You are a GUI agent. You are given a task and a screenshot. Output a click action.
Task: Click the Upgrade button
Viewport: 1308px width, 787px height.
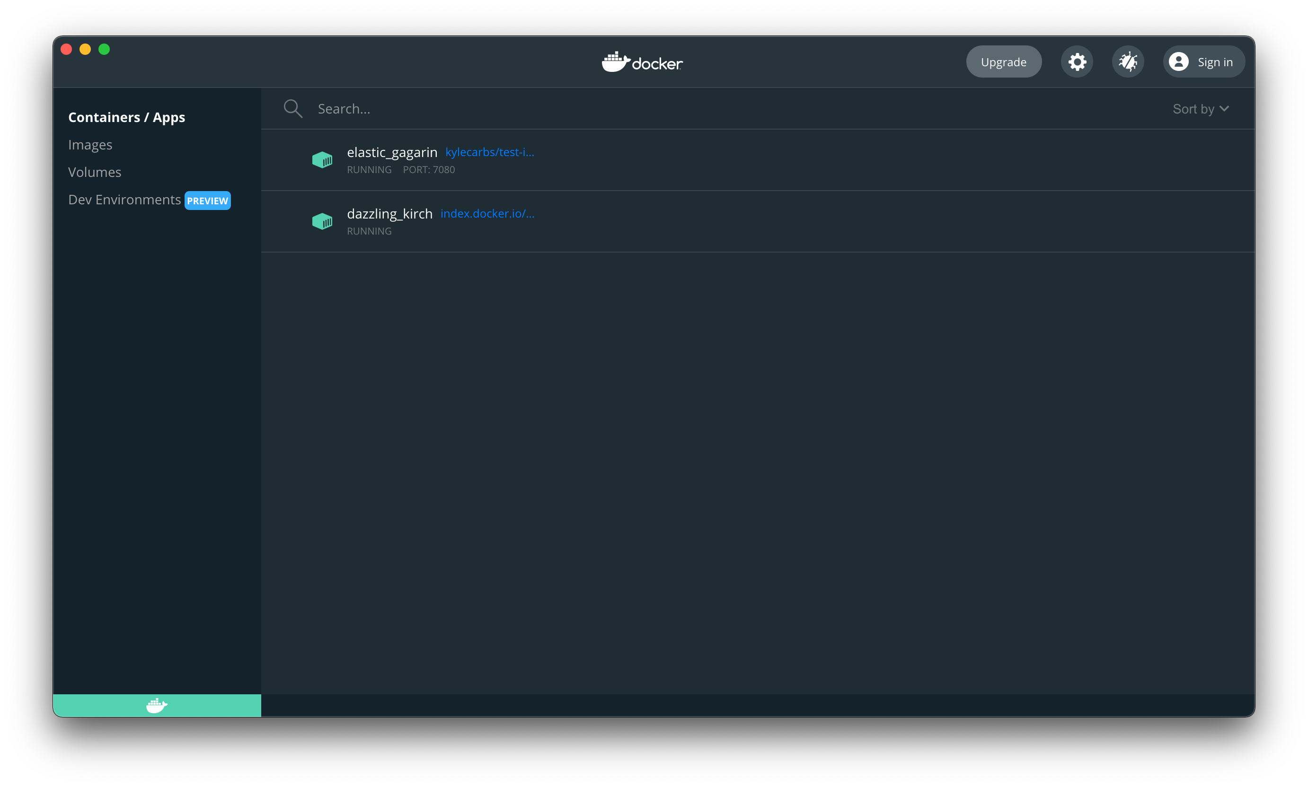[x=1003, y=61]
